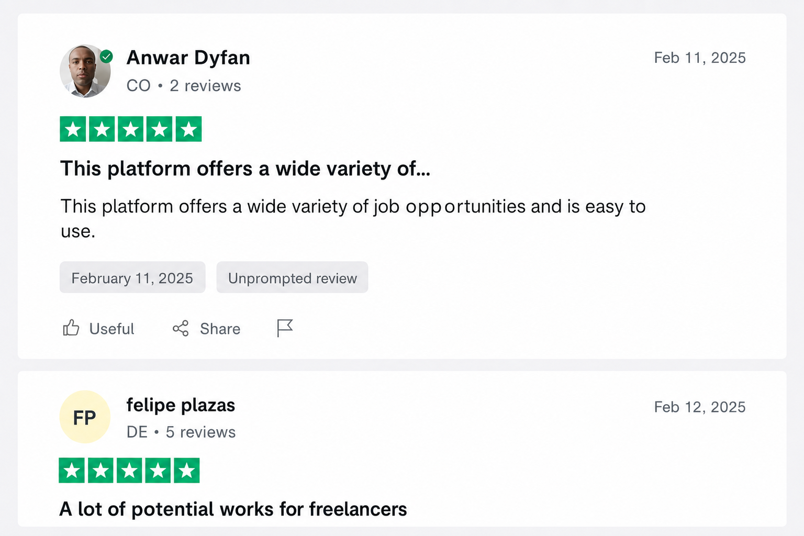Viewport: 804px width, 536px height.
Task: Click "5 reviews" under felipe plazas
Action: click(x=200, y=432)
